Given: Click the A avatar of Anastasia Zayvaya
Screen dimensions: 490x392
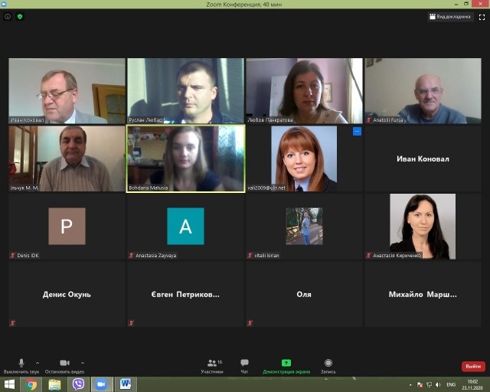Looking at the screenshot, I should click(x=185, y=226).
